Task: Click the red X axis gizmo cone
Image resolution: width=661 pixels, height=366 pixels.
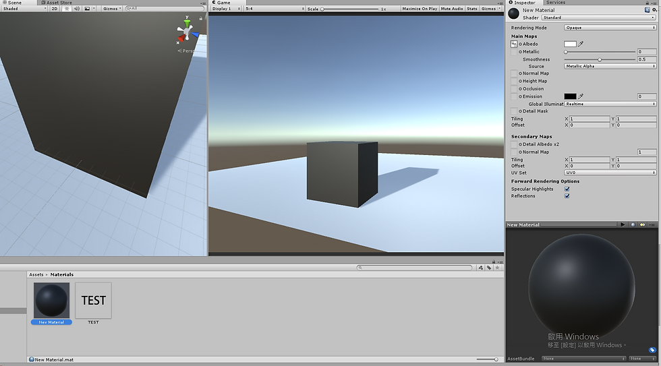Action: click(x=181, y=38)
